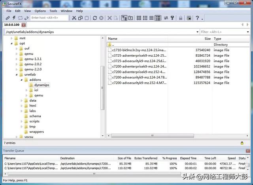253x185 pixels.
Task: Close the 10.0.0.100 session tab
Action: (x=24, y=25)
